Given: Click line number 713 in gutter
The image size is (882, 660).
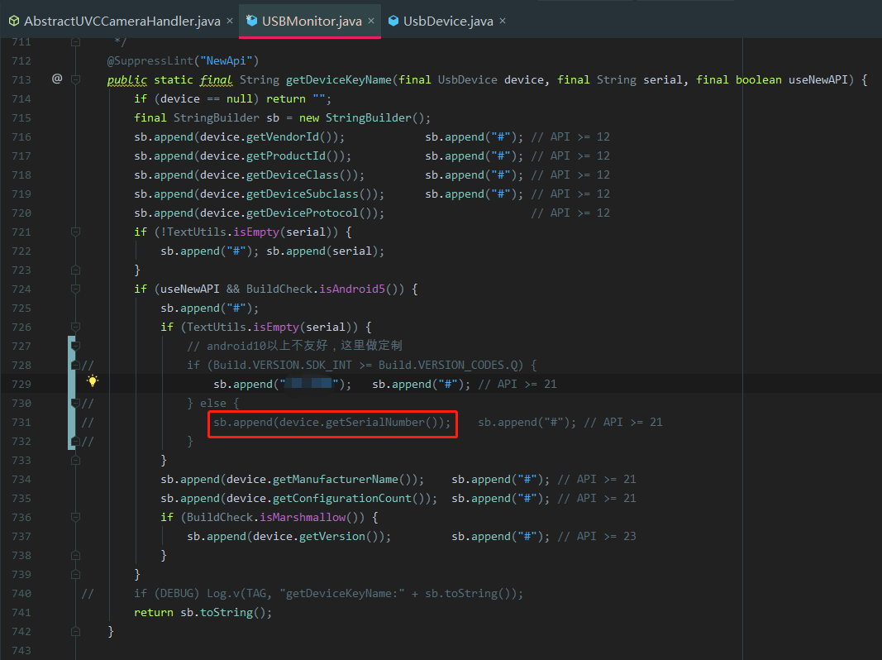Looking at the screenshot, I should tap(21, 80).
